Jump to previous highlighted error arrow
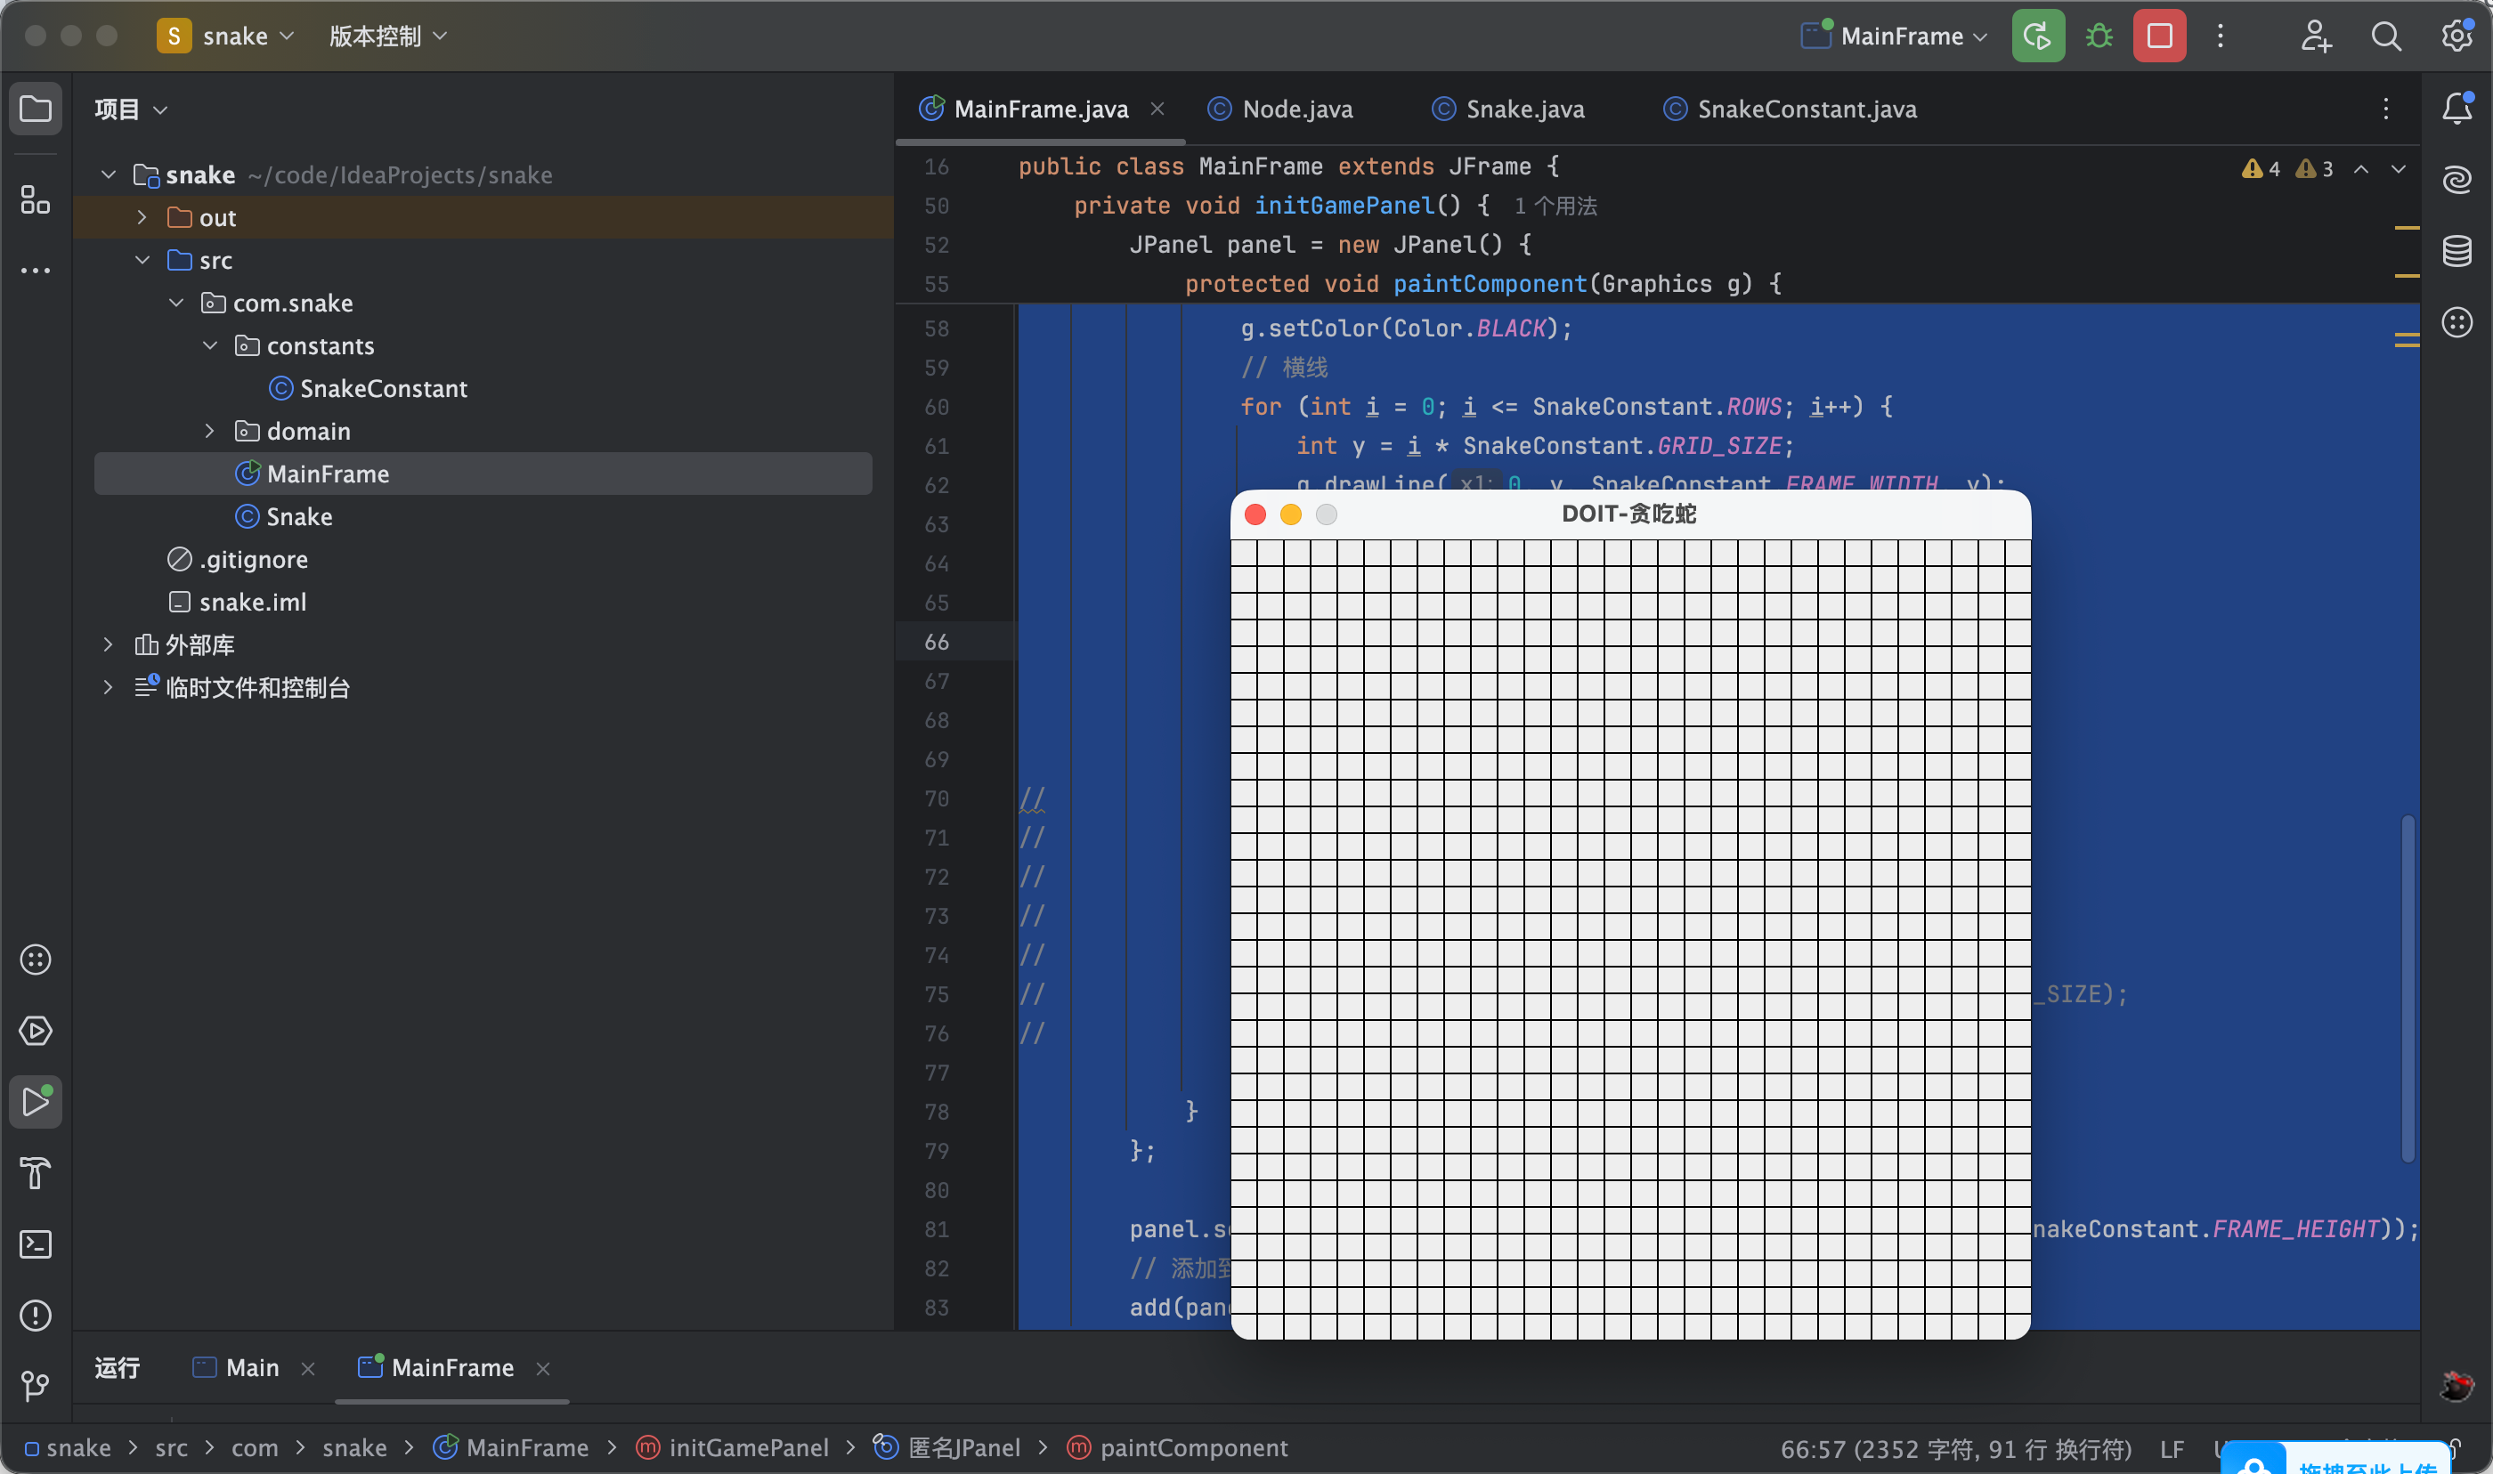 click(2361, 169)
